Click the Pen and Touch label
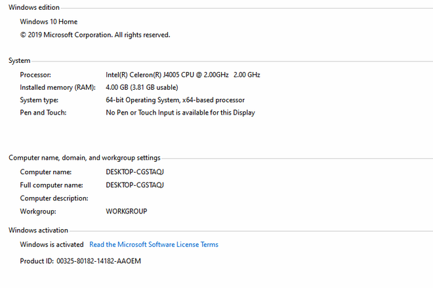433x288 pixels. (x=43, y=113)
